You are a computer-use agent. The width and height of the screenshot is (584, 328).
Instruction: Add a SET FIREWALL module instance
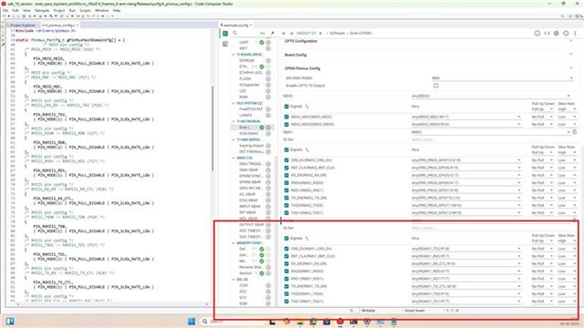pos(268,152)
